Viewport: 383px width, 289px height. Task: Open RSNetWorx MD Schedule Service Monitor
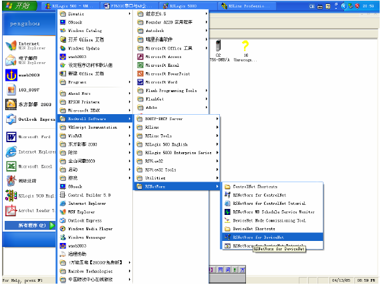tap(273, 212)
